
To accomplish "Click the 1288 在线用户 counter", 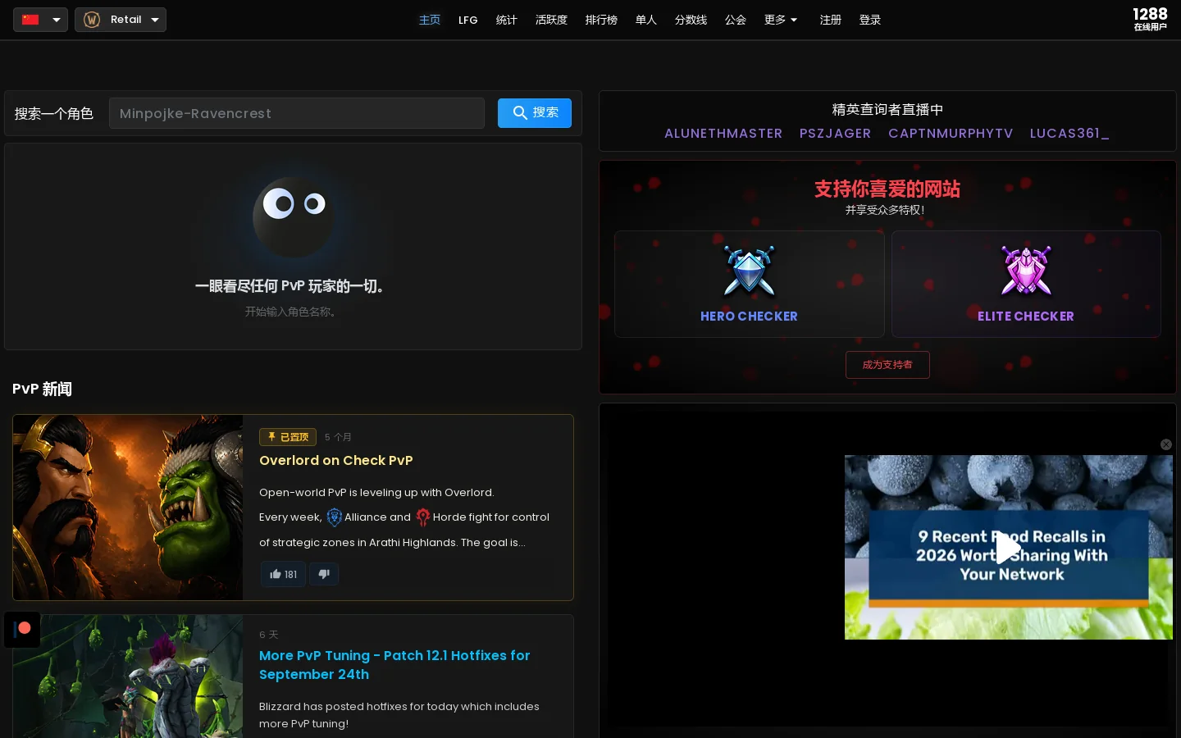I will (x=1150, y=19).
